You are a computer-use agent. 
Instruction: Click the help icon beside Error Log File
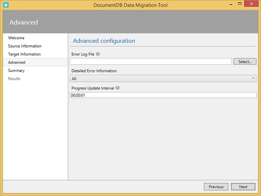click(98, 54)
